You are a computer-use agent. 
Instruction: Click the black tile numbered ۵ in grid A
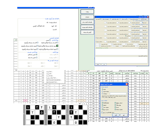click(x=42, y=113)
